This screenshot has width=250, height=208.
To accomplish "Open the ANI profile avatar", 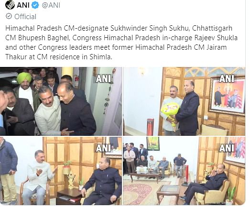I will 10,5.
